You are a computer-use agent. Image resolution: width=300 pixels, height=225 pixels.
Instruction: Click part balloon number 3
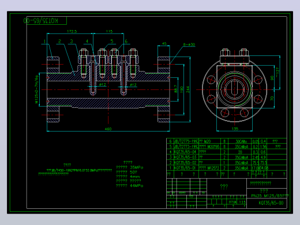[x=72, y=42]
